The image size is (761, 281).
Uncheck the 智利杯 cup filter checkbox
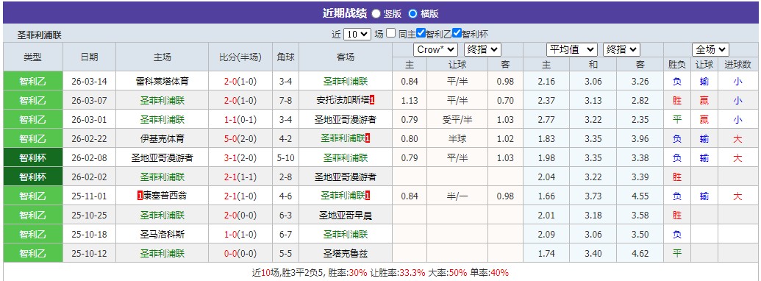coord(457,34)
